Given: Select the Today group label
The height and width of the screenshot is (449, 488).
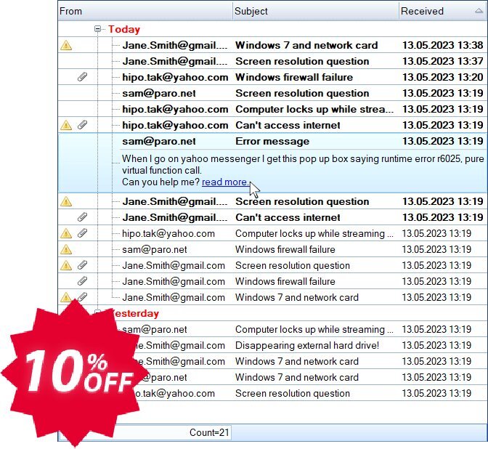Looking at the screenshot, I should tap(124, 29).
